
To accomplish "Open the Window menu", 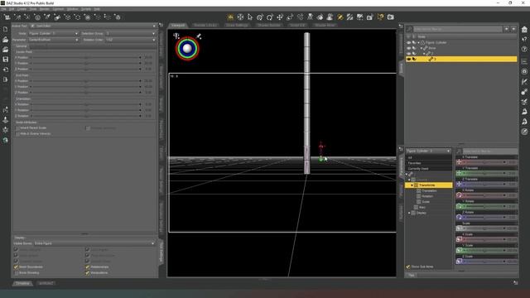I will (x=72, y=9).
